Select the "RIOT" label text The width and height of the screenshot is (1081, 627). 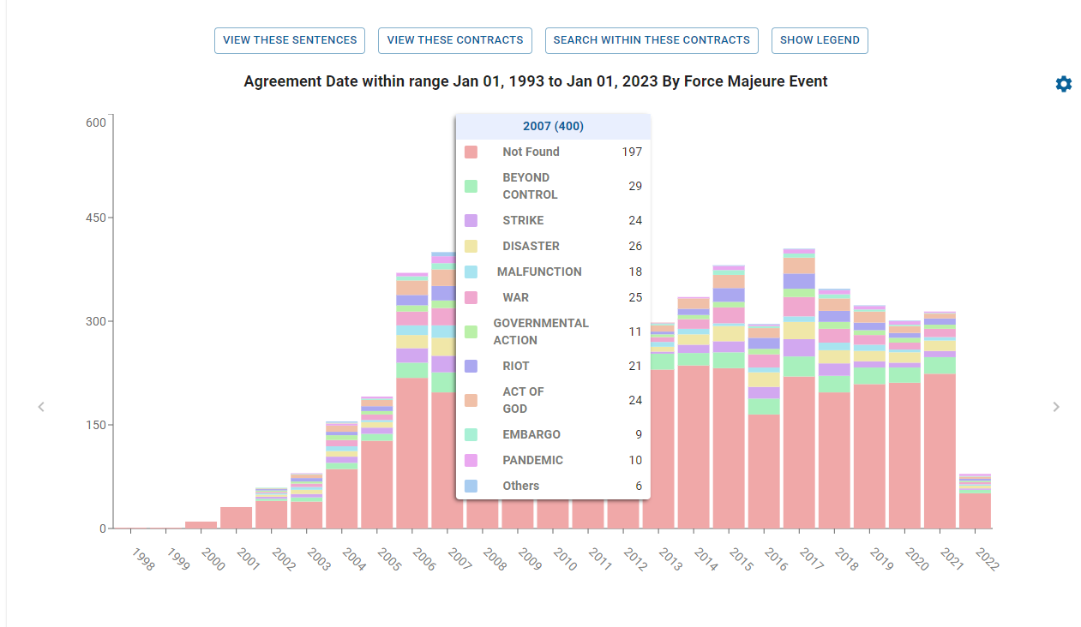(516, 366)
